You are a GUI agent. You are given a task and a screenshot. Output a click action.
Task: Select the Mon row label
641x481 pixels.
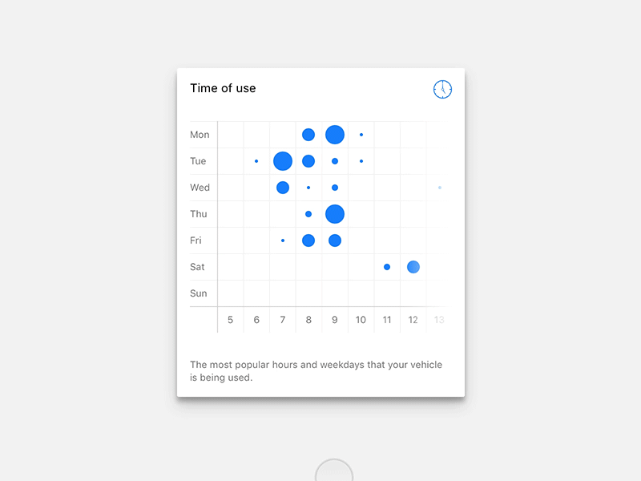click(199, 135)
